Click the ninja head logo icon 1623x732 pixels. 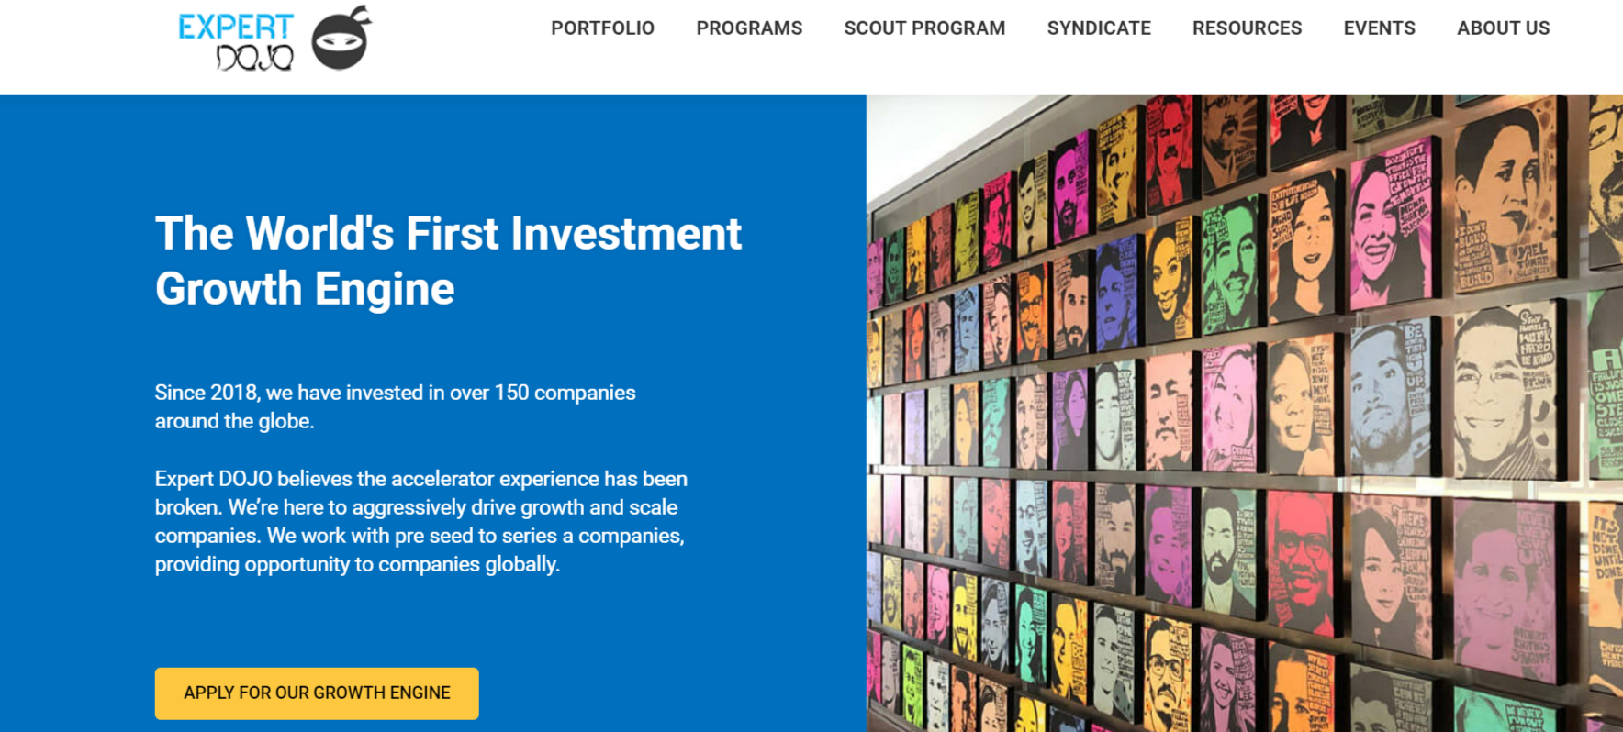[341, 39]
